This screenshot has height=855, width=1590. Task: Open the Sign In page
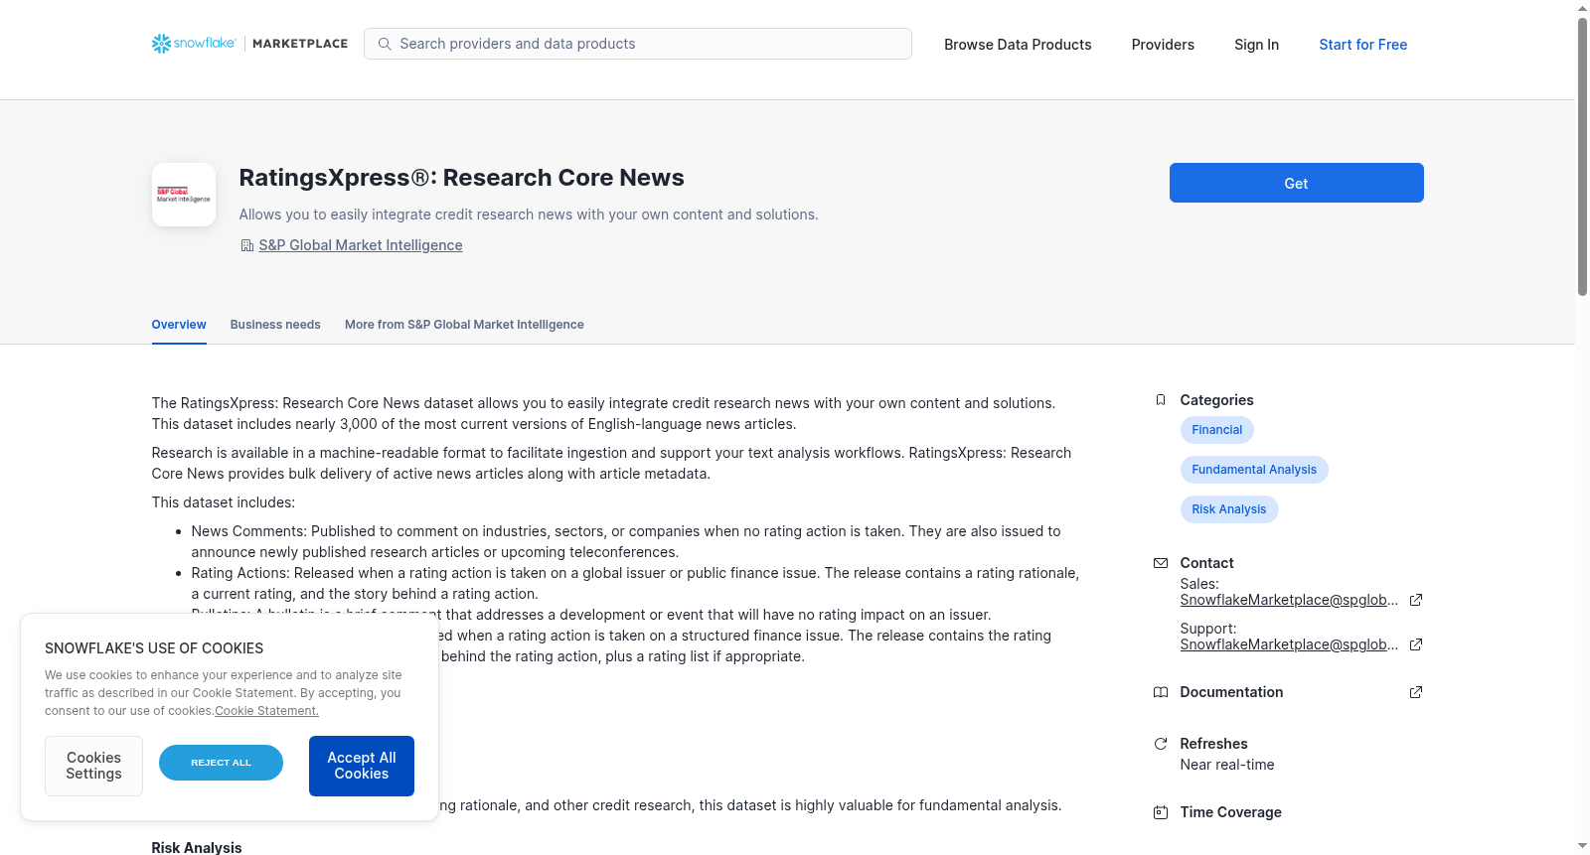[x=1256, y=45]
